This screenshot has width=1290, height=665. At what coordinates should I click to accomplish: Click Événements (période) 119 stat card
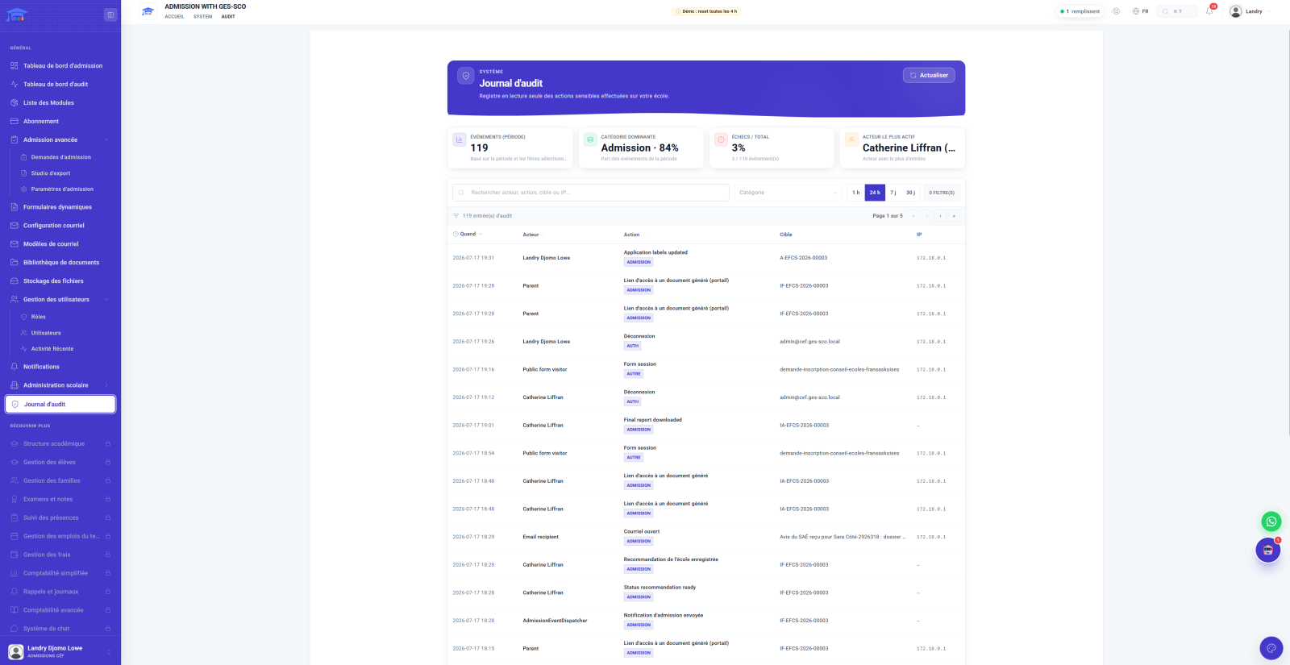click(510, 148)
